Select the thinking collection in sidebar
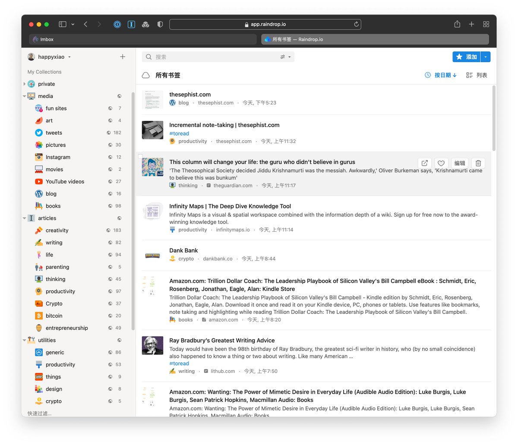This screenshot has width=518, height=445. point(79,279)
